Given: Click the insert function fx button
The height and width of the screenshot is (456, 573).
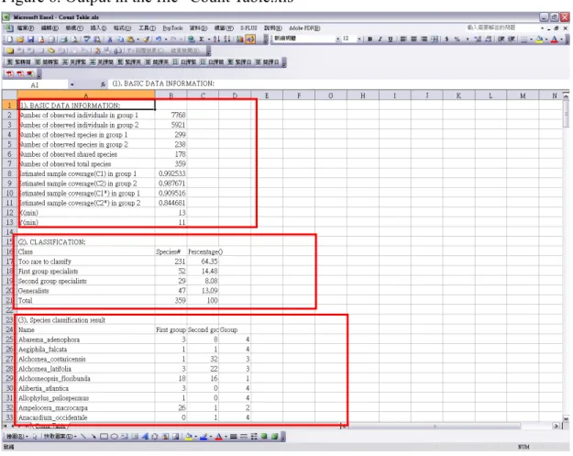Looking at the screenshot, I should (x=103, y=84).
